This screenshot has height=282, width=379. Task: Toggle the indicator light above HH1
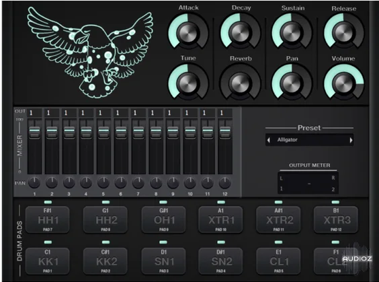coord(48,202)
